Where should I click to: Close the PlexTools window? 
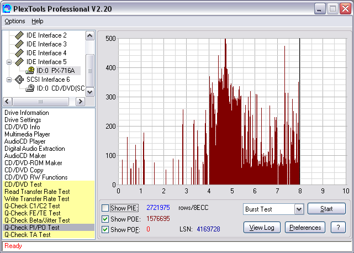coord(345,9)
